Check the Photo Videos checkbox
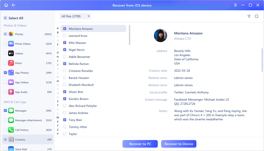This screenshot has width=264, height=151. coord(5,44)
